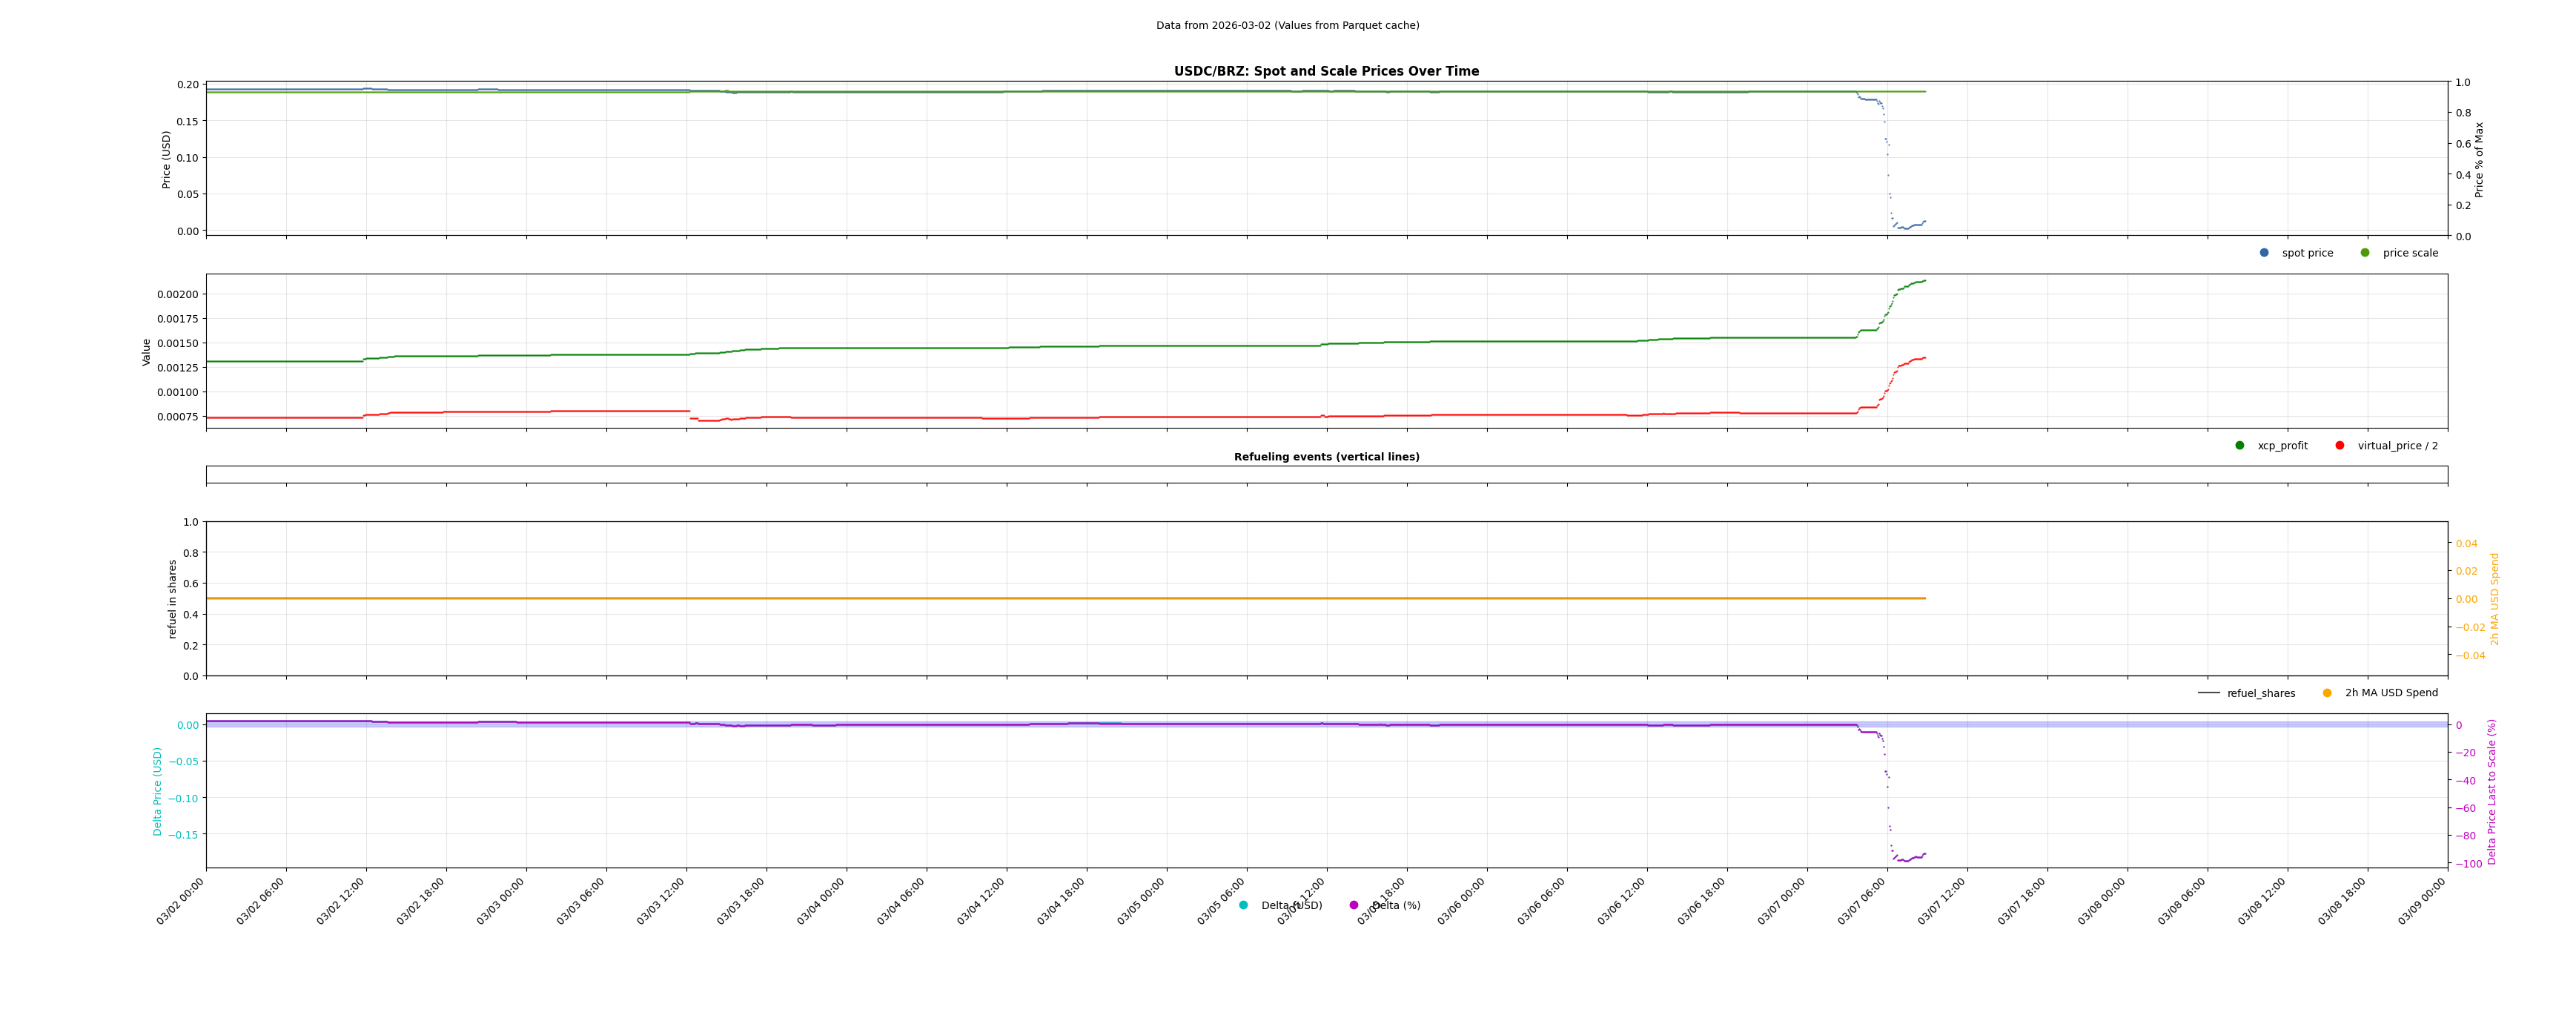The width and height of the screenshot is (2576, 1021).
Task: Click the 'Delta Price Last to Scale (%)' label
Action: coord(2492,791)
